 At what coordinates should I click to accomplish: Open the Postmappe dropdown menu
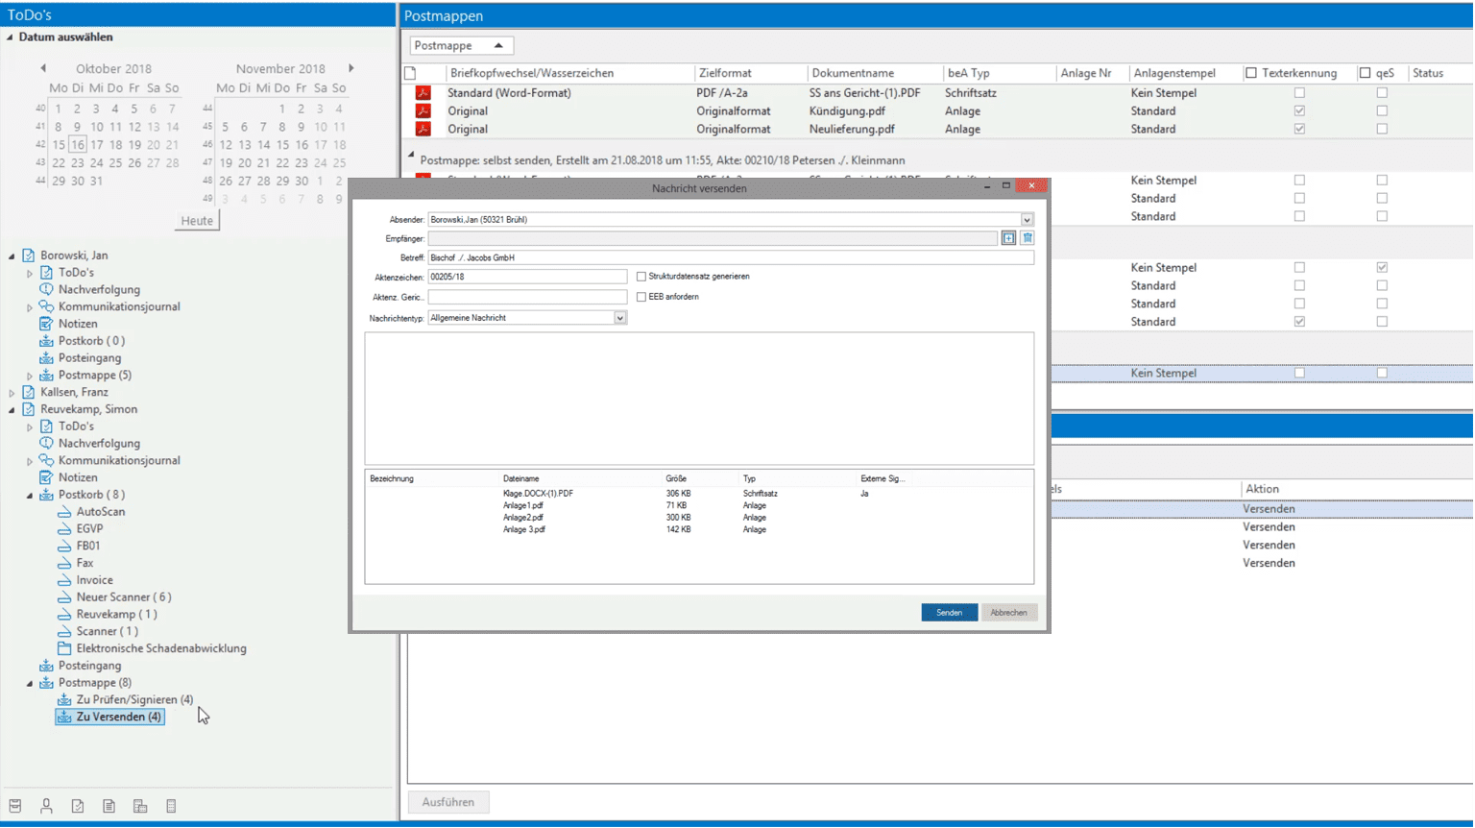click(x=461, y=45)
